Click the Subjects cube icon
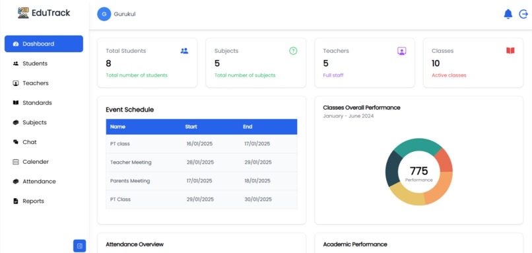This screenshot has width=532, height=253. tap(16, 123)
